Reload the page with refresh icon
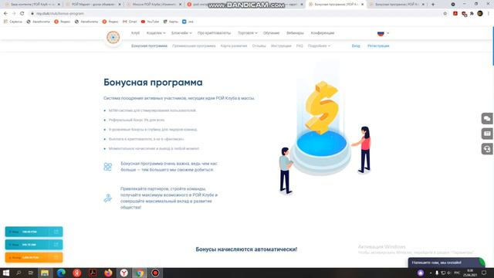This screenshot has width=494, height=278. pyautogui.click(x=22, y=14)
